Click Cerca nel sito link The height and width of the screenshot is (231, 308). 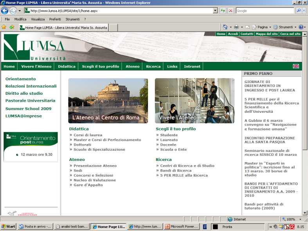pyautogui.click(x=290, y=34)
